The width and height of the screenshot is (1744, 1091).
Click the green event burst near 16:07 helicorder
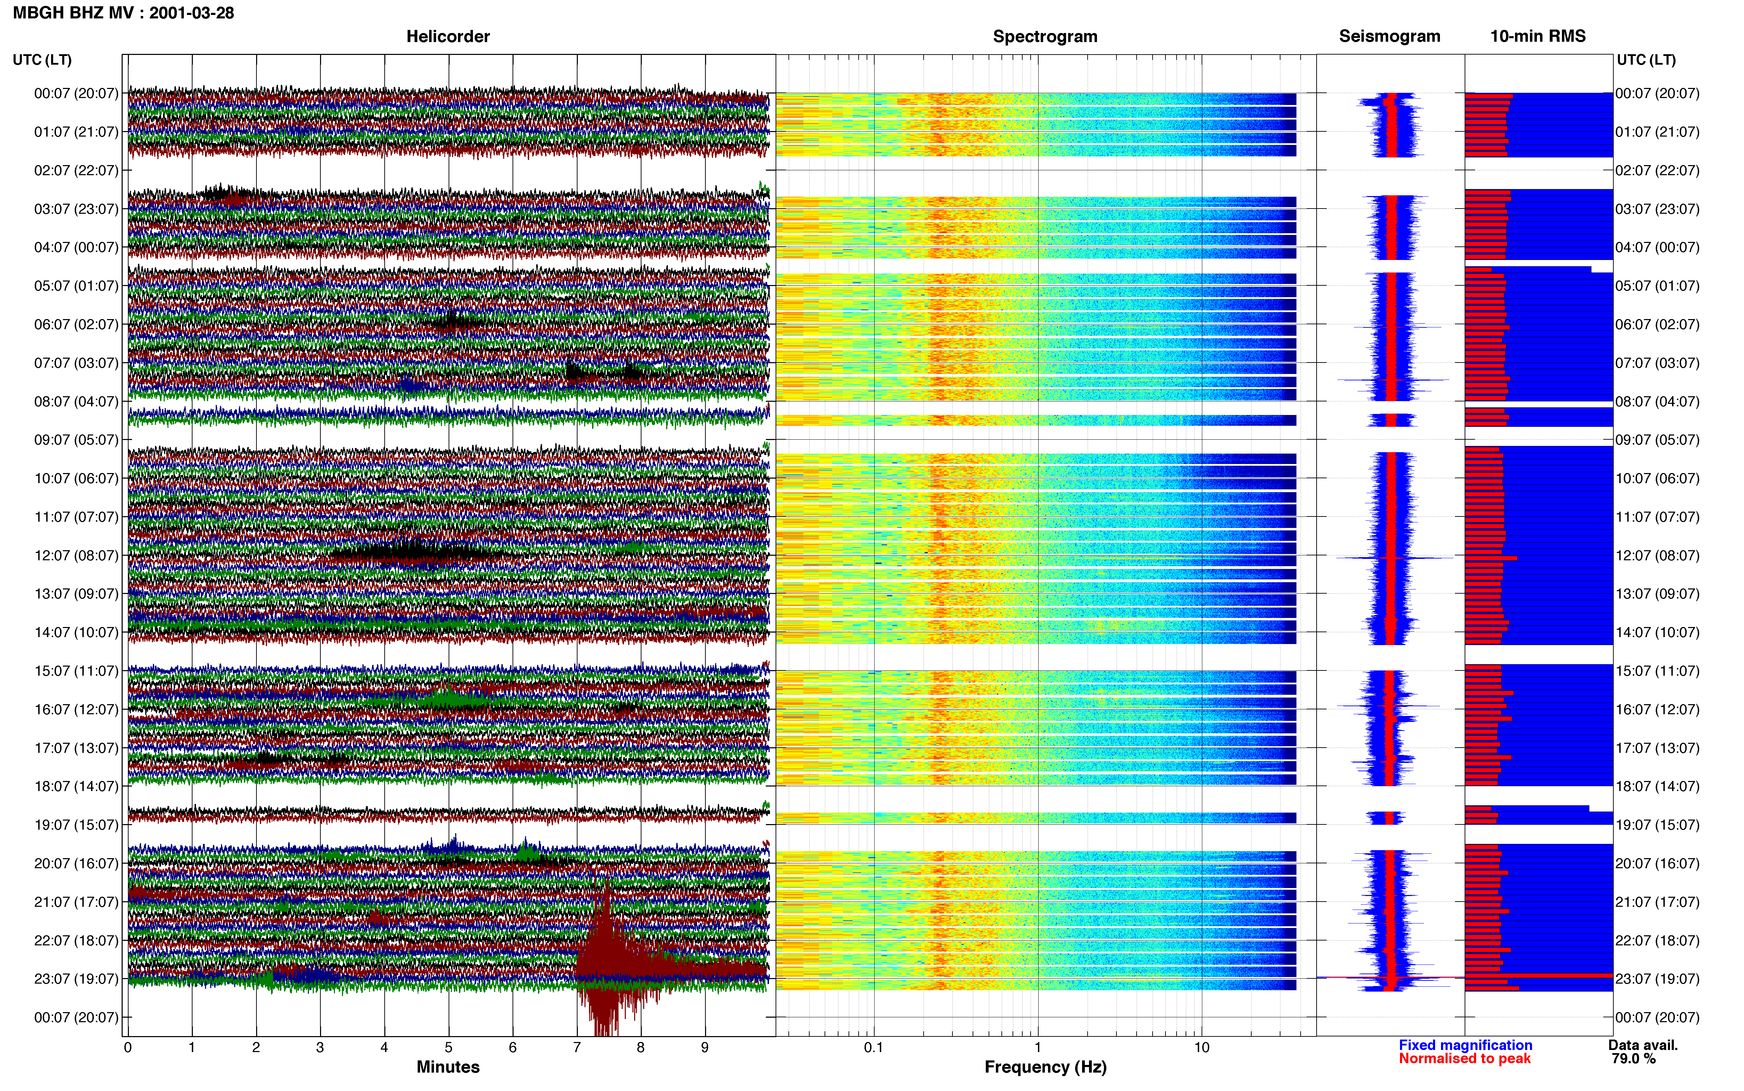tap(449, 699)
